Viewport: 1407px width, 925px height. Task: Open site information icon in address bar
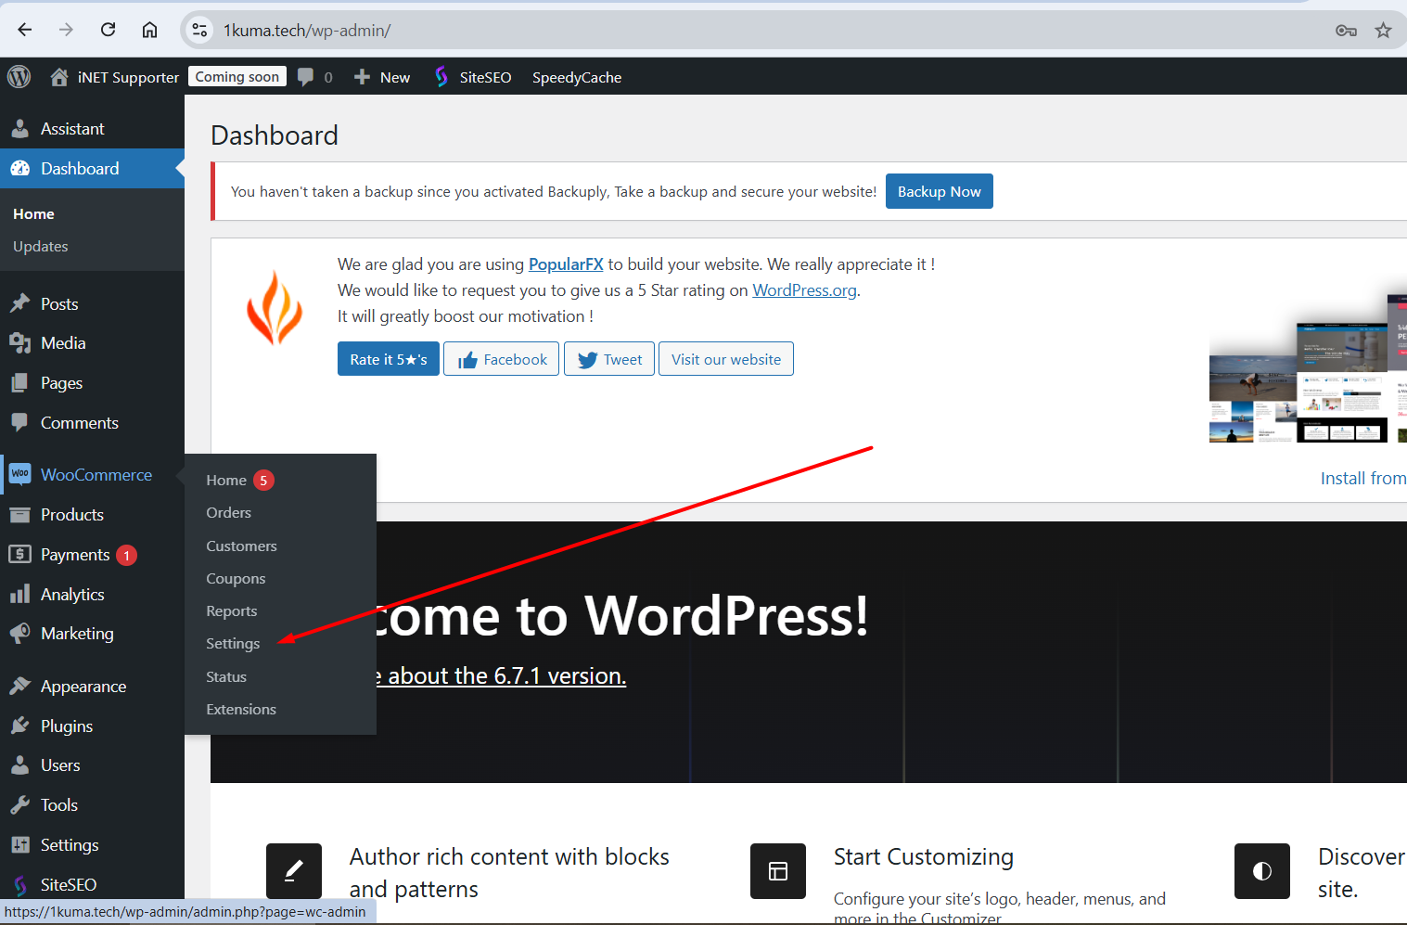coord(199,30)
